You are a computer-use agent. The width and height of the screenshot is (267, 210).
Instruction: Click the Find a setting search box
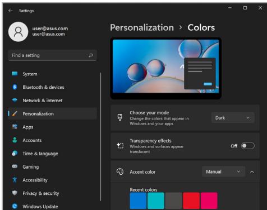pyautogui.click(x=53, y=55)
